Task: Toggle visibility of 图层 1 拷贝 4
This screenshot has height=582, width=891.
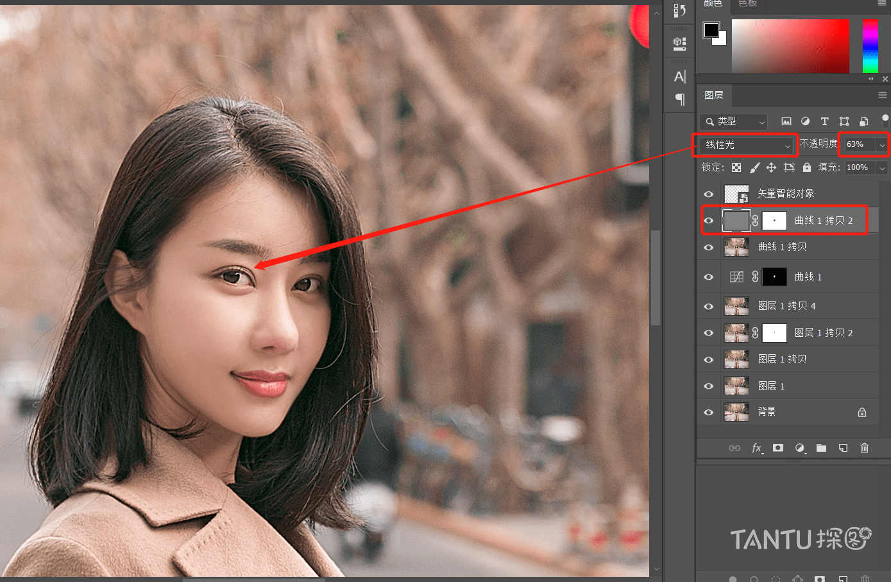Action: point(709,306)
